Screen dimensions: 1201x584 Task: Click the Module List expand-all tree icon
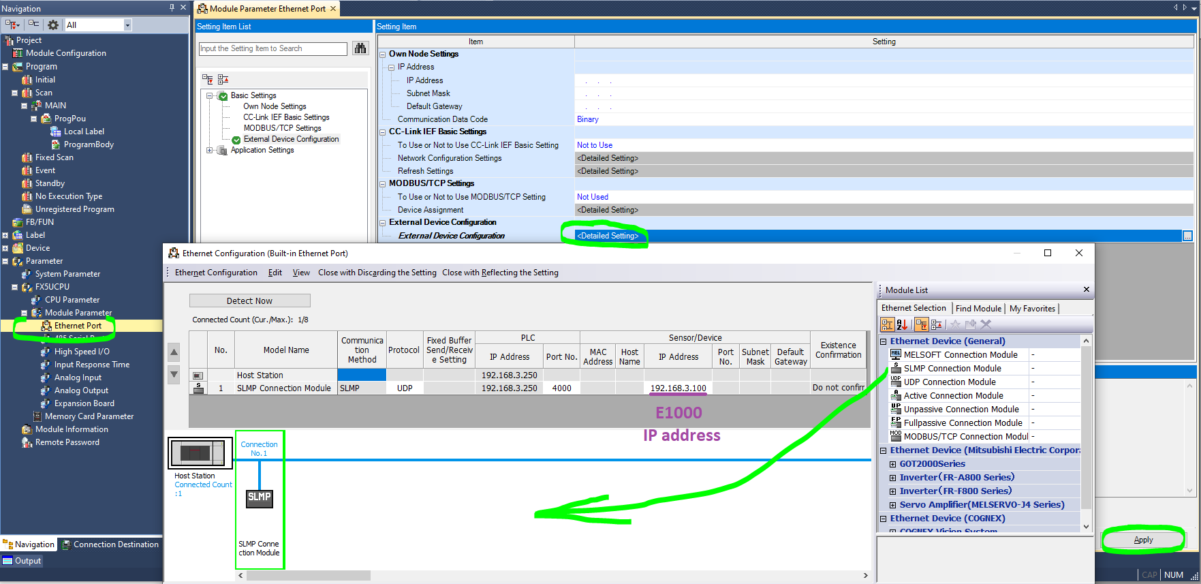coord(922,325)
